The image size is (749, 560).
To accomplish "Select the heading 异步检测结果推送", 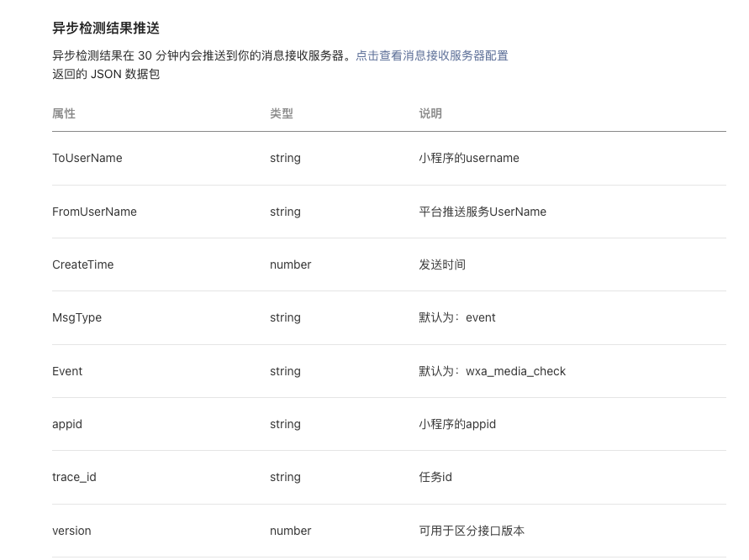I will point(106,29).
